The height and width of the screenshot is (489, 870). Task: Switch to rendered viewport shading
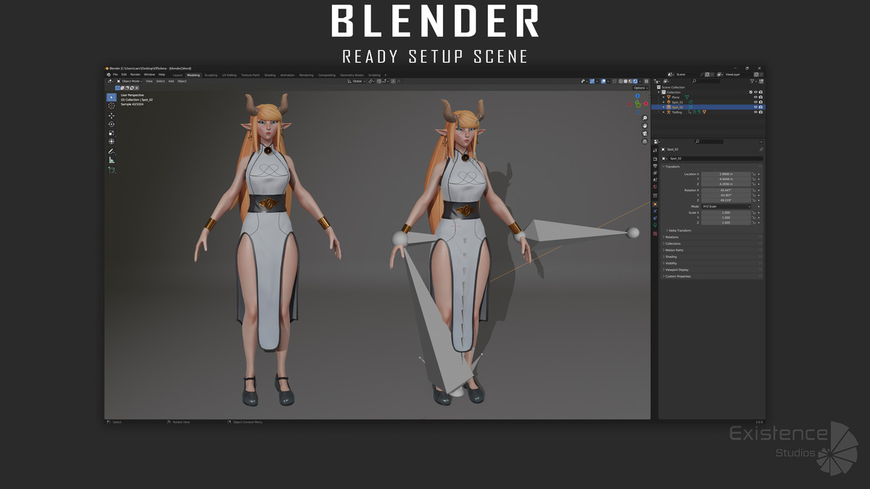(635, 81)
